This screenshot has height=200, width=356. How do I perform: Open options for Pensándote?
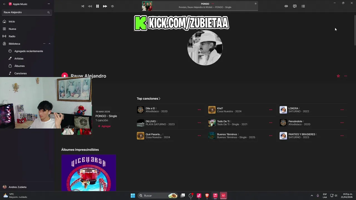click(x=342, y=123)
